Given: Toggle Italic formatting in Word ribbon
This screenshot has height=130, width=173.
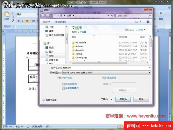Looking at the screenshot, I should [x=22, y=21].
